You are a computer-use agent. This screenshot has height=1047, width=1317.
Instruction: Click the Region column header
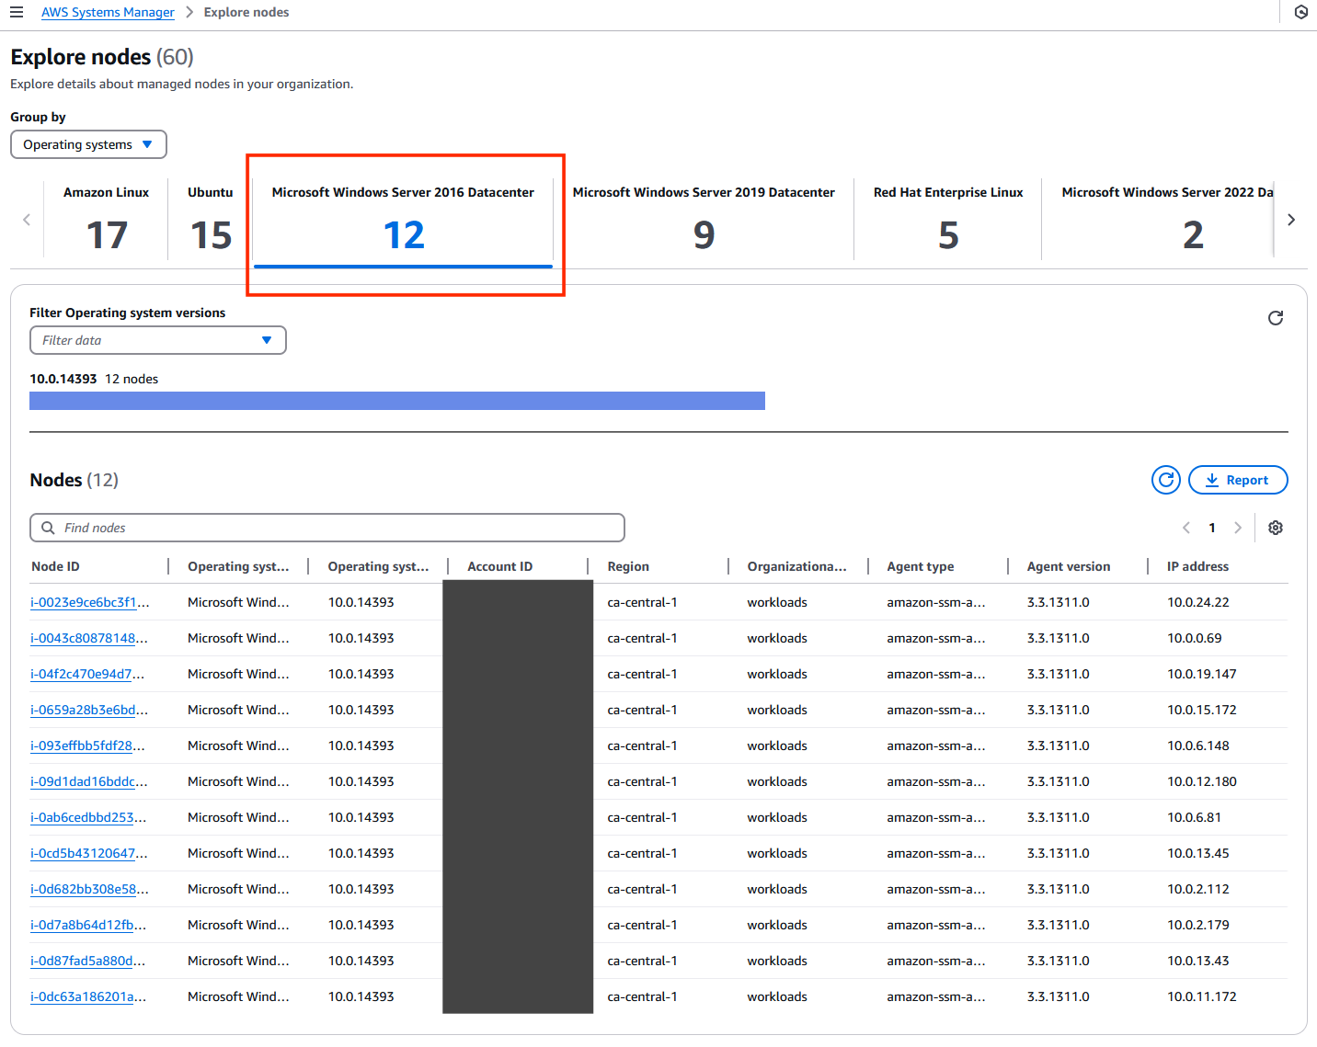coord(628,566)
